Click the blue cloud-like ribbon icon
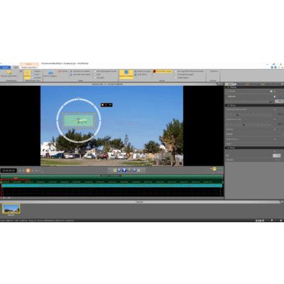Screen dimensions: 284x284 50,72
